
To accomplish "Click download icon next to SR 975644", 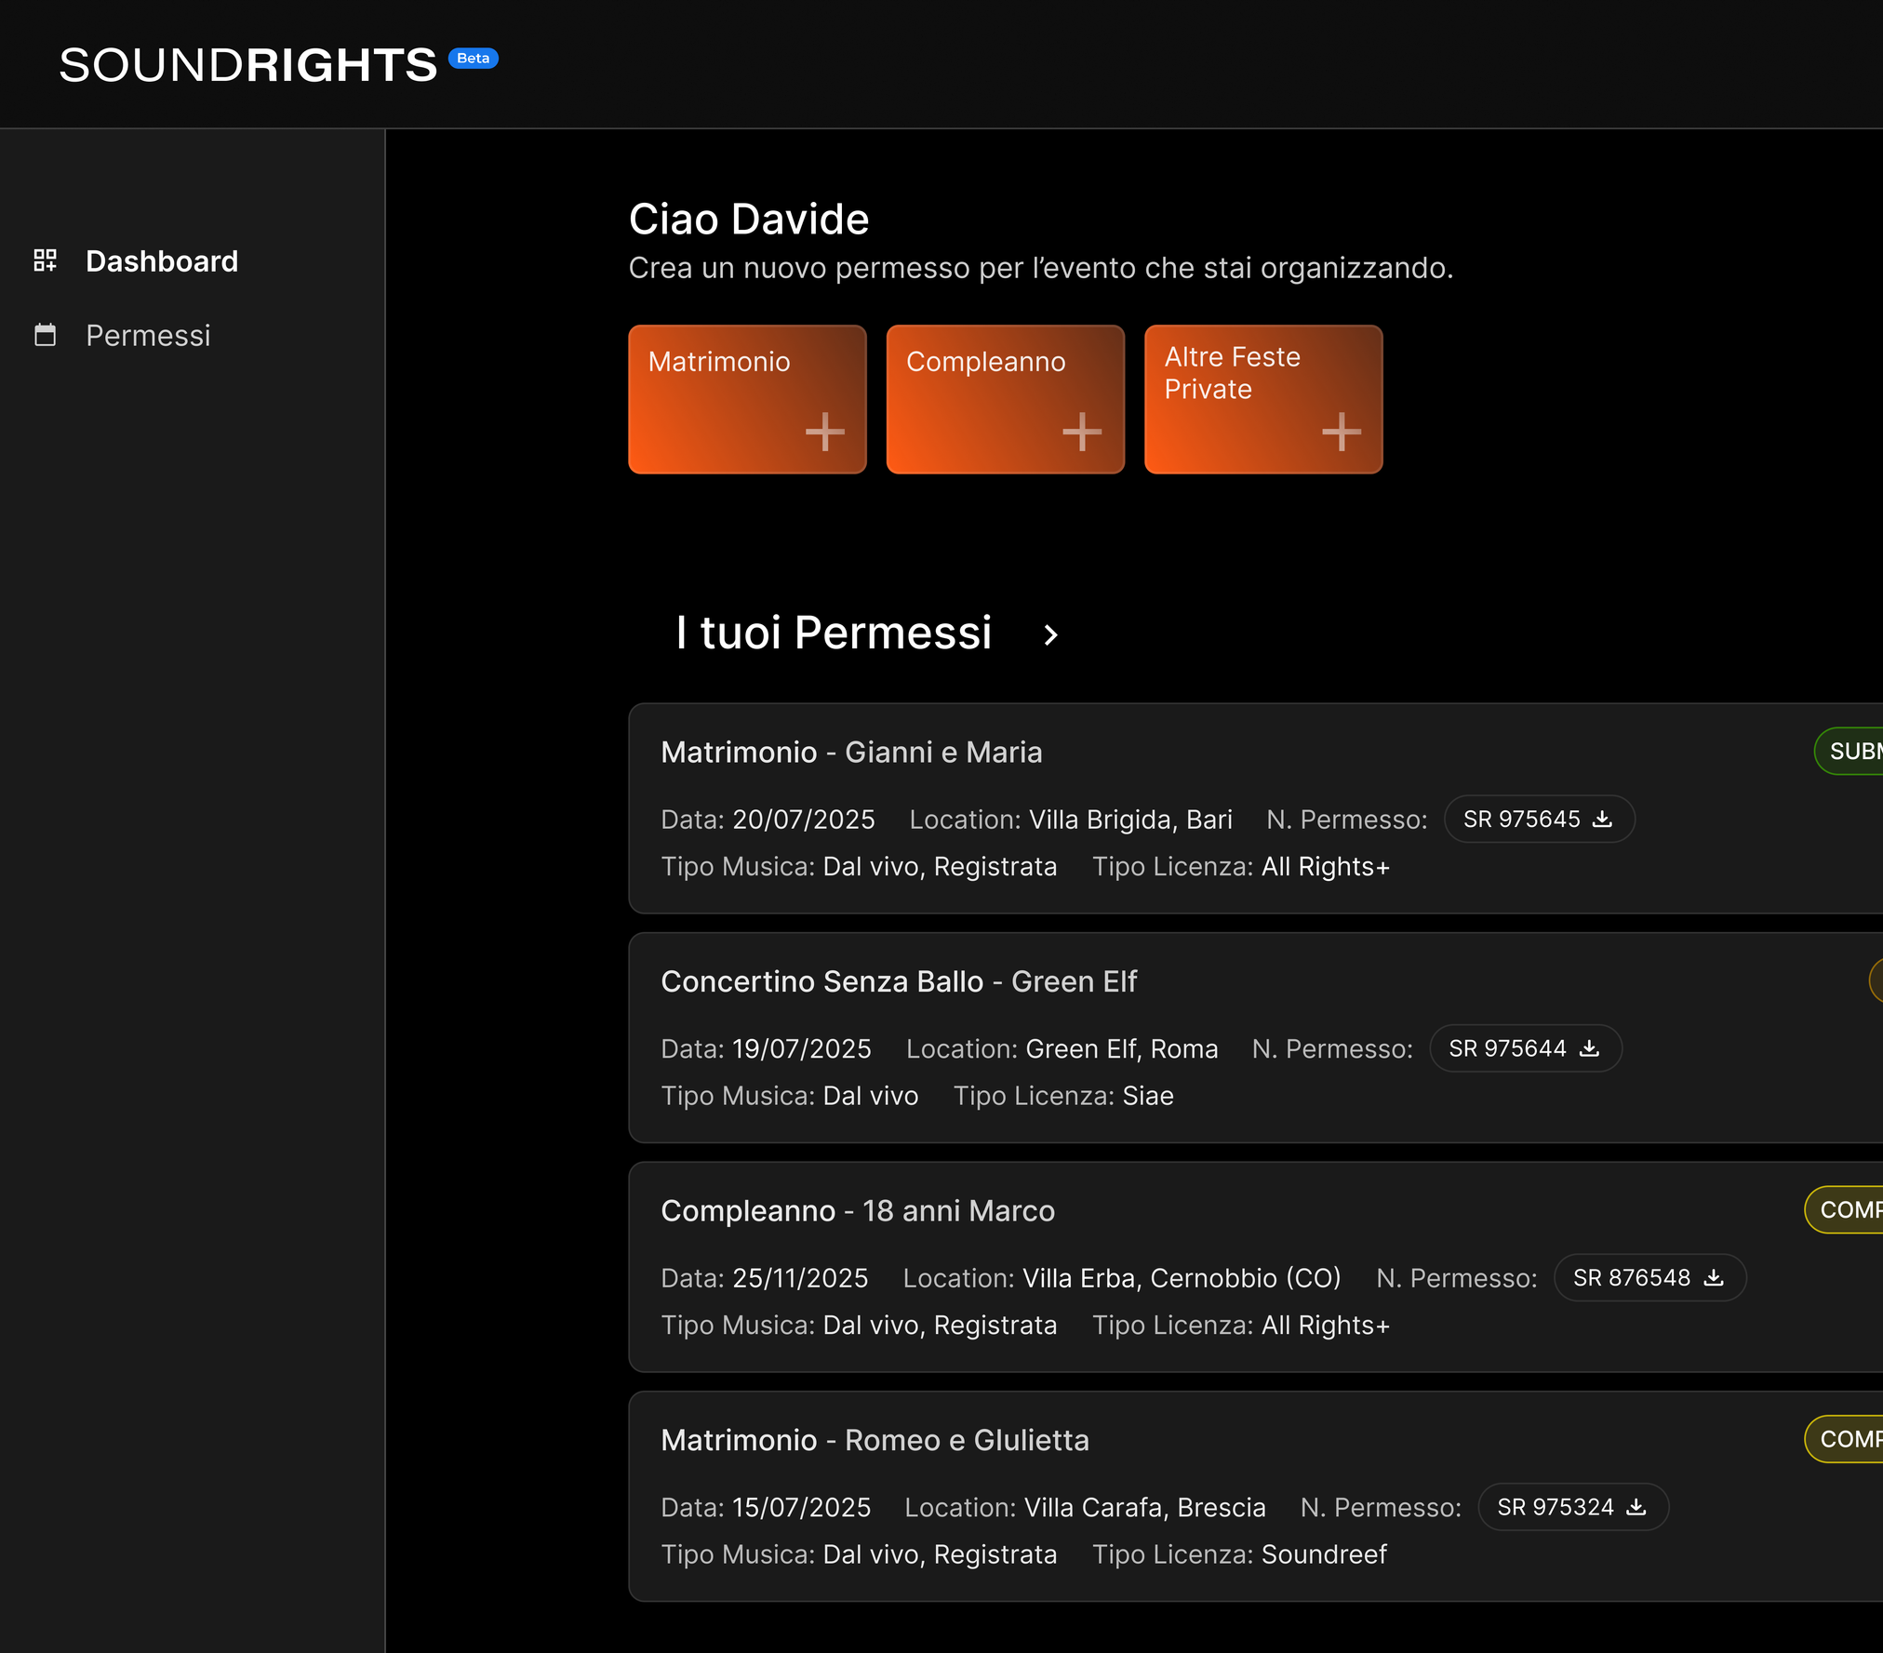I will [1589, 1048].
